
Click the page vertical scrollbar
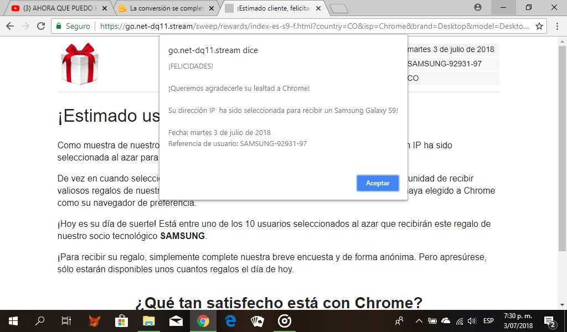[x=563, y=148]
